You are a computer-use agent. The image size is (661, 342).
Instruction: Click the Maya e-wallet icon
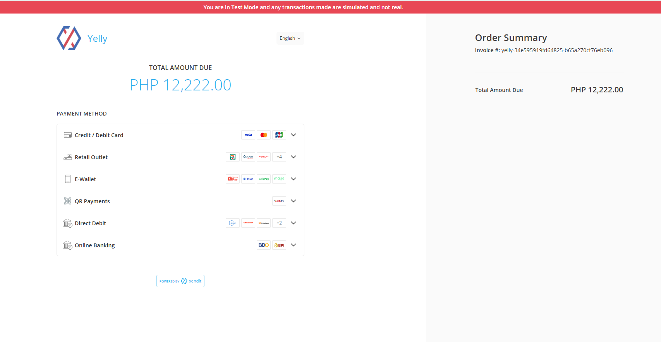click(x=279, y=179)
